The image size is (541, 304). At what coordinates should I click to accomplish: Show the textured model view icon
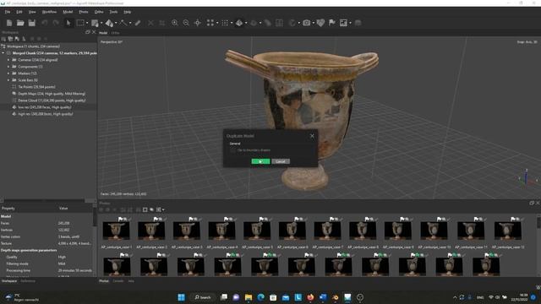pyautogui.click(x=239, y=23)
